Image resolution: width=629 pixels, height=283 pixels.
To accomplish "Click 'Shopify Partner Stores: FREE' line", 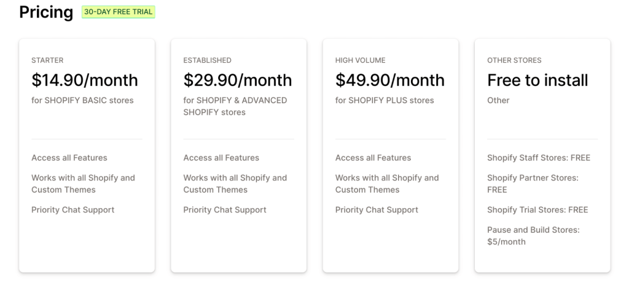I will tap(533, 184).
